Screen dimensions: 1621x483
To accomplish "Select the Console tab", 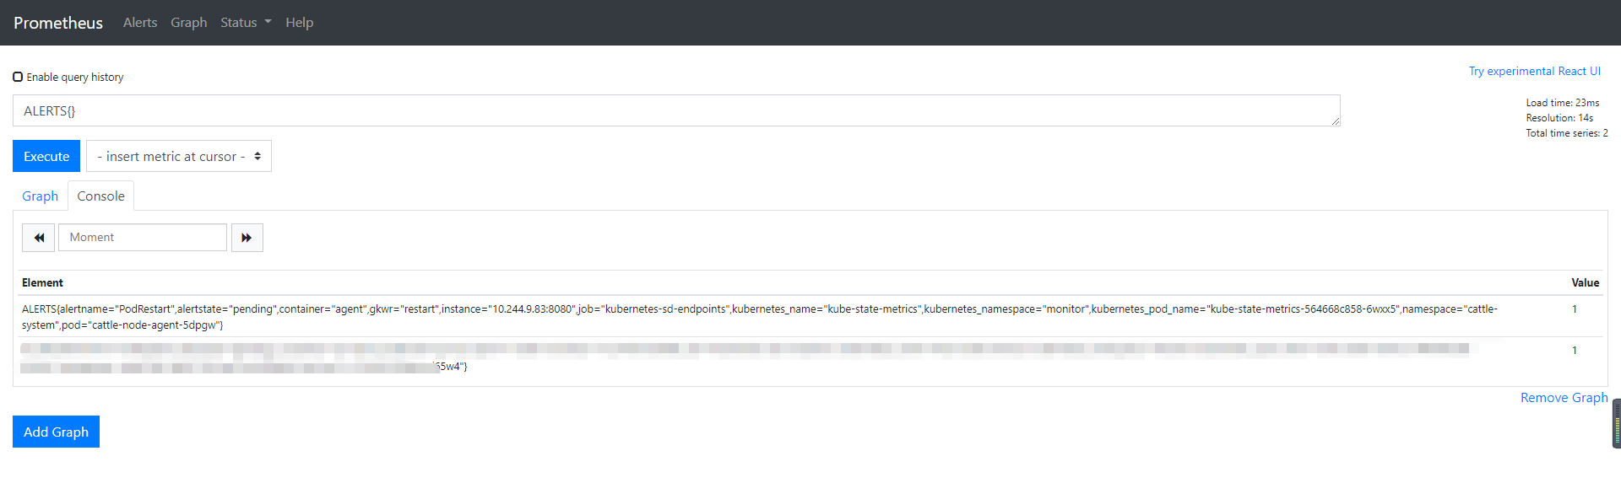I will pos(100,196).
